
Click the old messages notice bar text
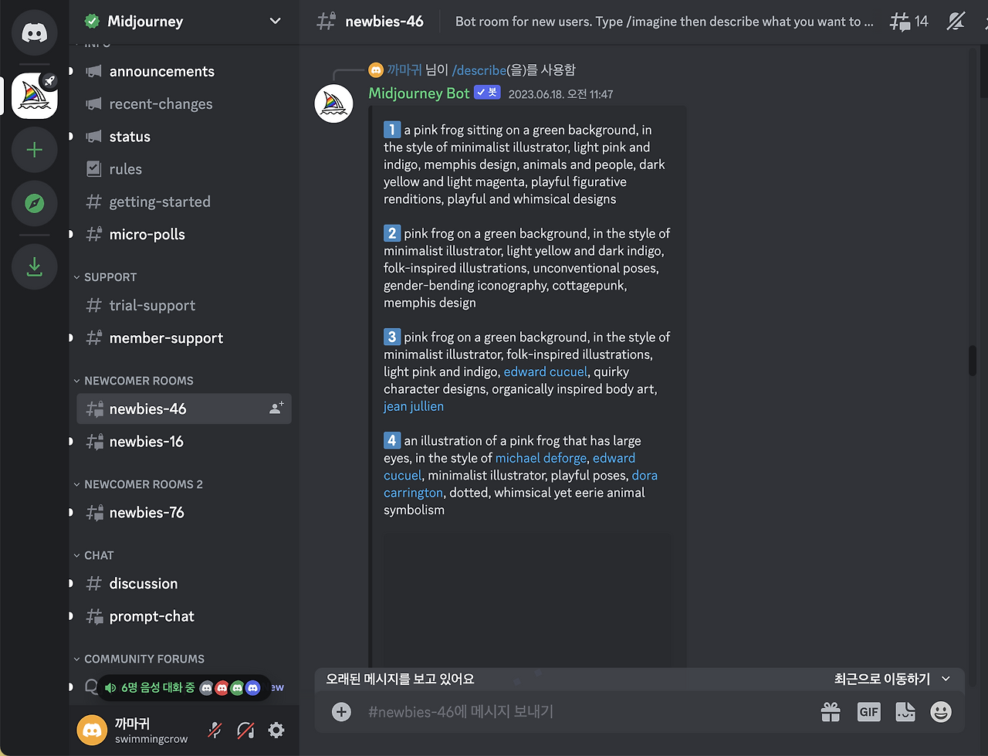400,679
